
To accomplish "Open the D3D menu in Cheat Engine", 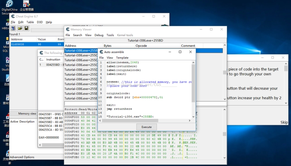I will click(40, 22).
